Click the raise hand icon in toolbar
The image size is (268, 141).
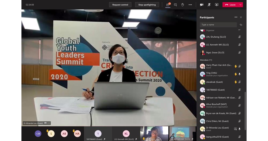[183, 5]
